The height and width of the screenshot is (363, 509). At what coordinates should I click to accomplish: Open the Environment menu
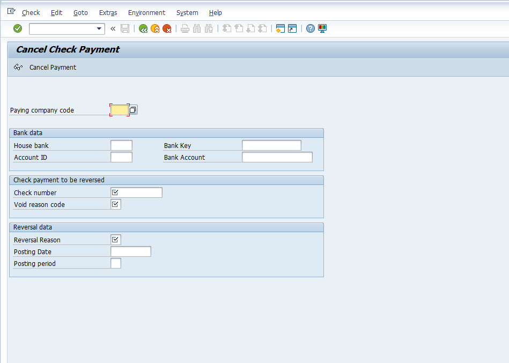pos(147,13)
